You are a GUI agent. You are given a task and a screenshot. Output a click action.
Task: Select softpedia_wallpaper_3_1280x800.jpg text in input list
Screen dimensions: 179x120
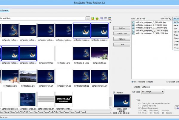pos(151,28)
